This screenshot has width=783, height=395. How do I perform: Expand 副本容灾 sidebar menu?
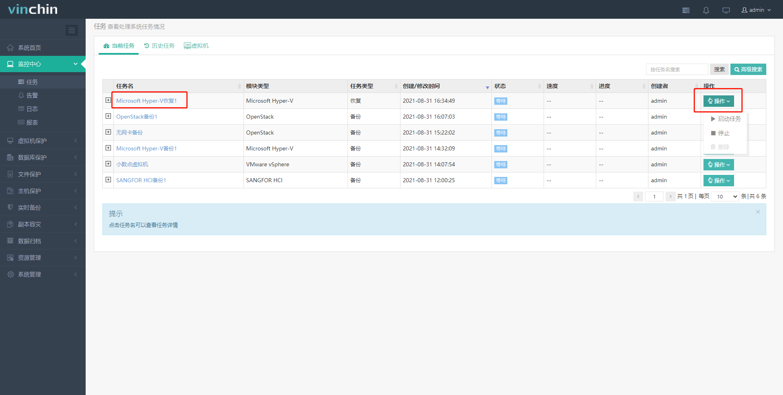coord(43,224)
